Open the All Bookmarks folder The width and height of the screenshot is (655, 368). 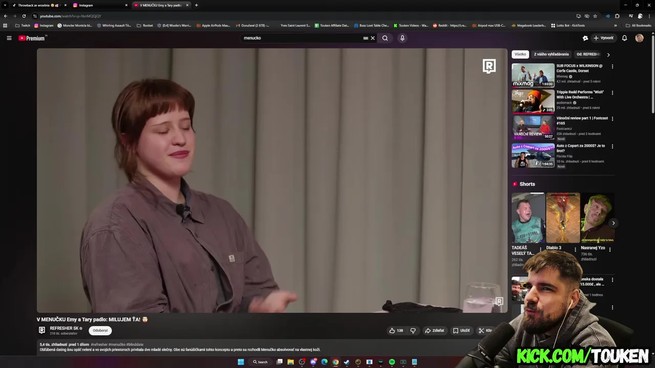[638, 26]
